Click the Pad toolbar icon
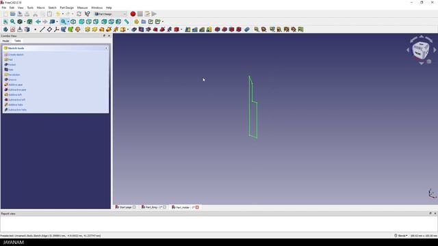This screenshot has width=438, height=246. (x=88, y=29)
